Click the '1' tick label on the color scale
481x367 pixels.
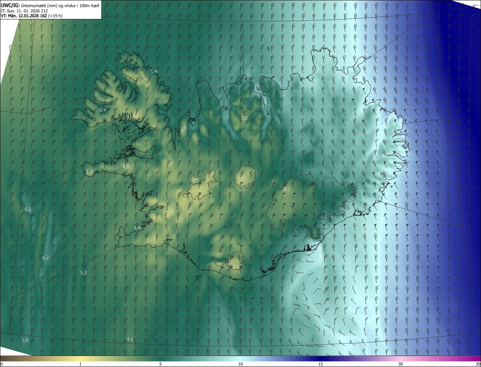pos(80,364)
